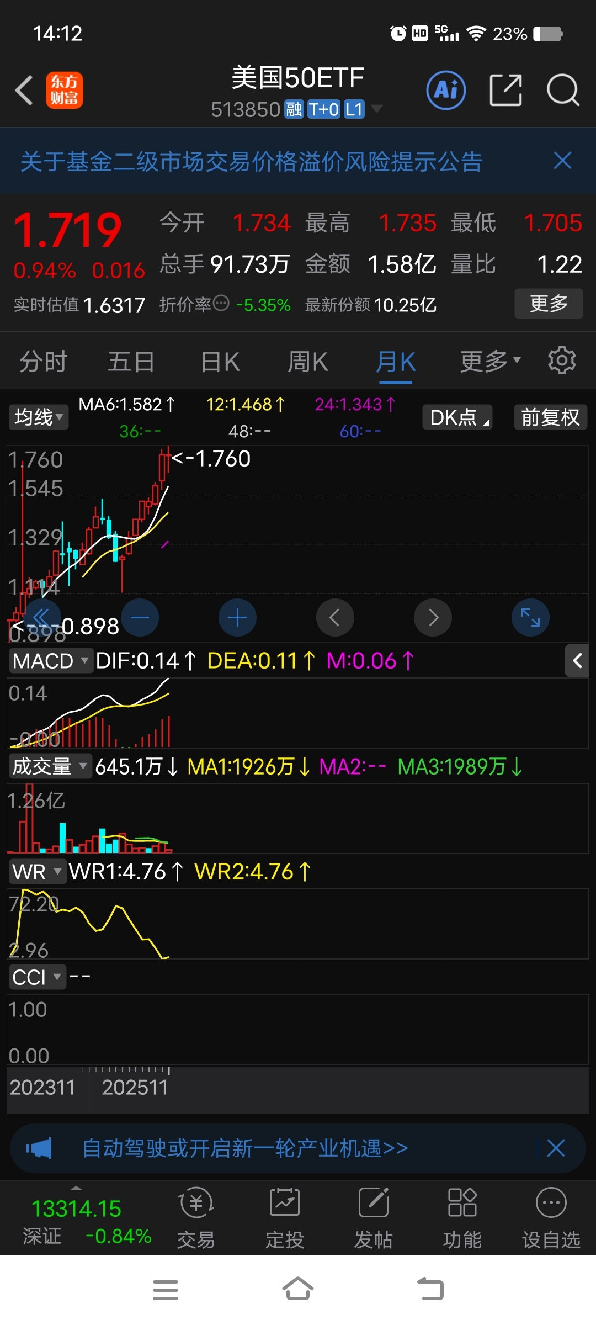The height and width of the screenshot is (1325, 596).
Task: Tap the Android recent apps menu button
Action: click(x=166, y=1290)
